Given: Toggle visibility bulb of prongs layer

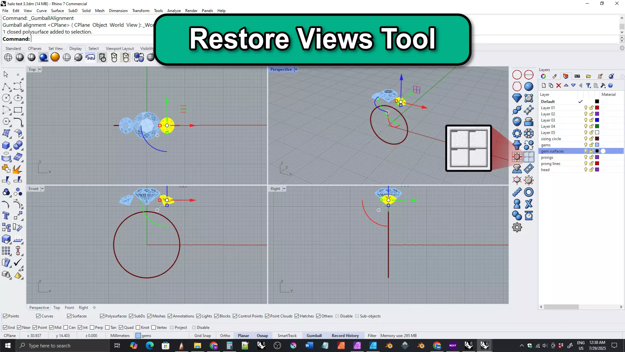Looking at the screenshot, I should coord(586,157).
